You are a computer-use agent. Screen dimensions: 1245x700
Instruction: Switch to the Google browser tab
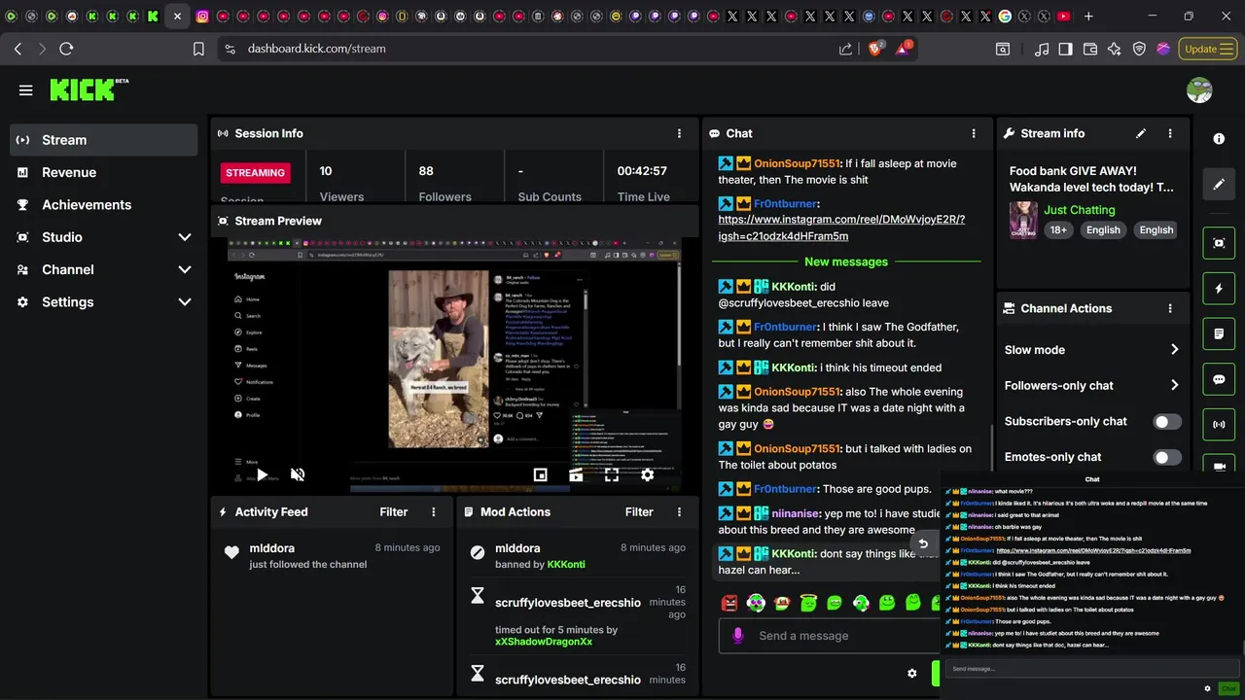pyautogui.click(x=1005, y=17)
